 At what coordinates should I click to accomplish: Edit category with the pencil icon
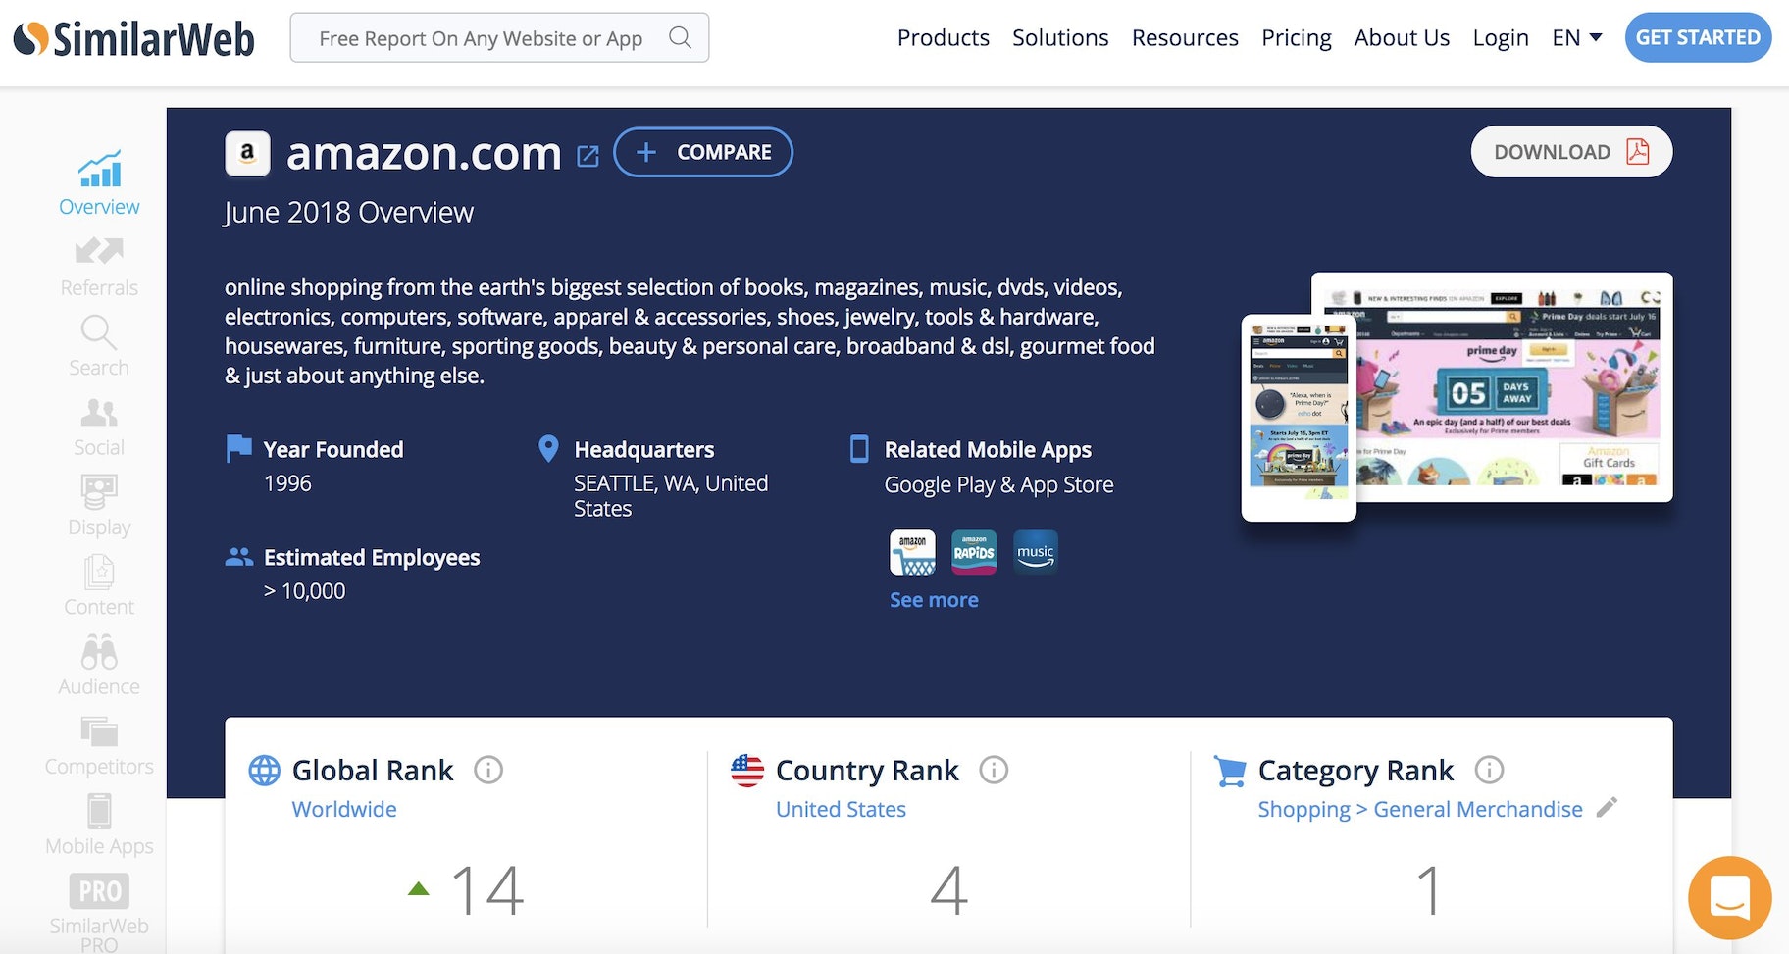tap(1606, 808)
